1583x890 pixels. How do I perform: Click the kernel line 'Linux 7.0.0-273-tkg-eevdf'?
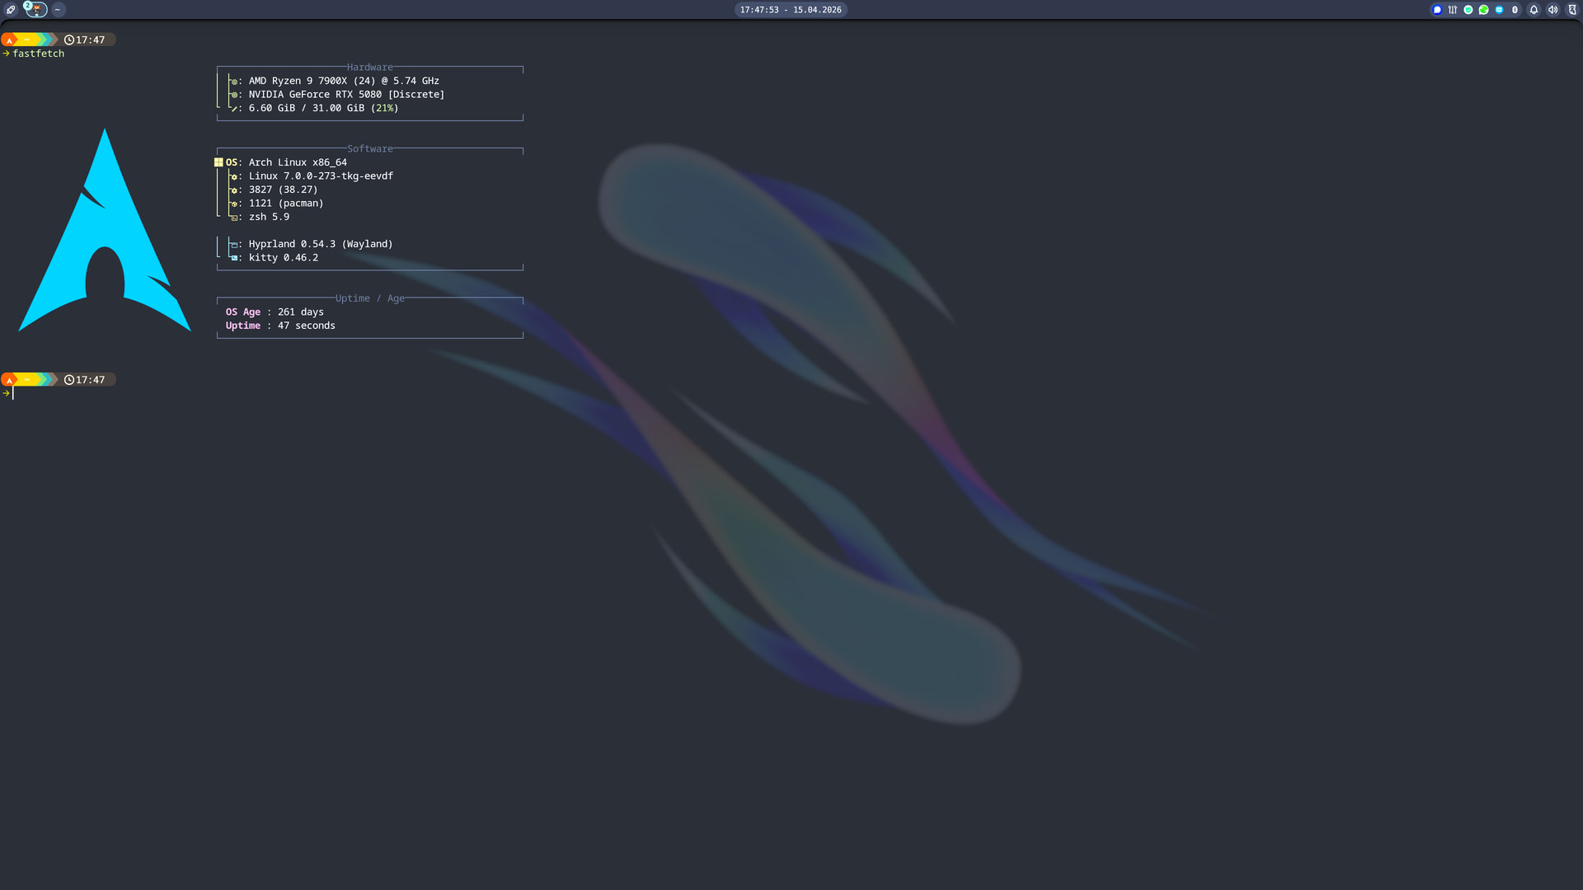click(x=321, y=176)
